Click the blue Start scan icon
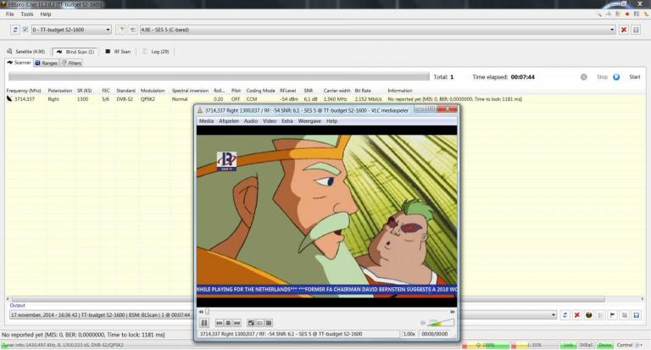This screenshot has height=350, width=651. [x=616, y=77]
